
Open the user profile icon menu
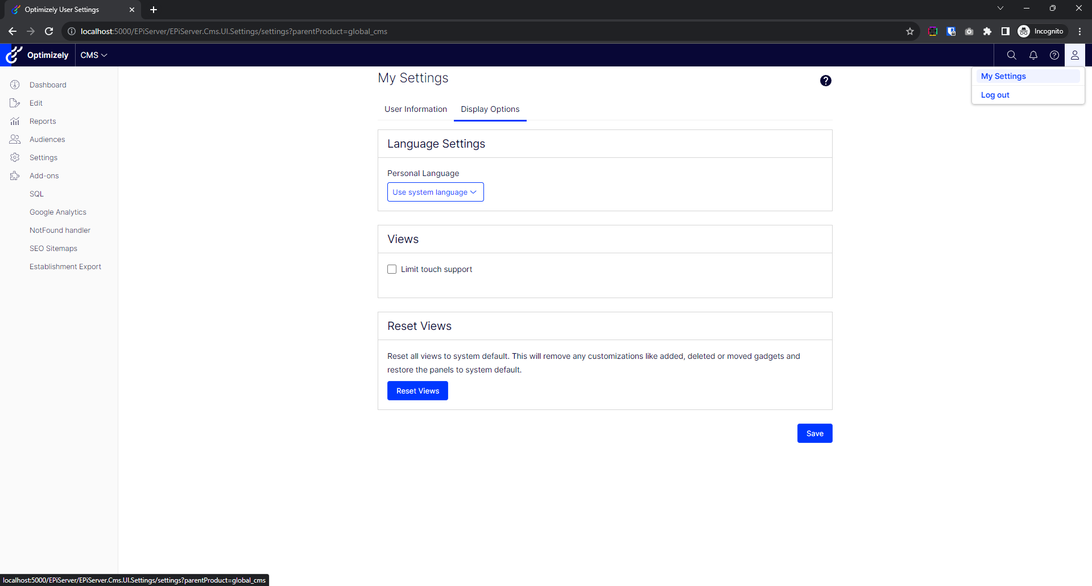pyautogui.click(x=1074, y=55)
